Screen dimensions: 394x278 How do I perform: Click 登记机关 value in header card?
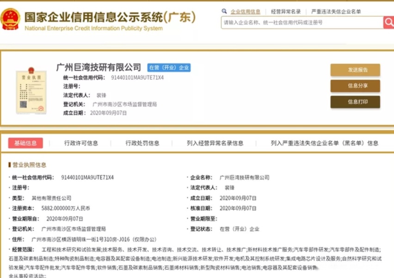[125, 104]
